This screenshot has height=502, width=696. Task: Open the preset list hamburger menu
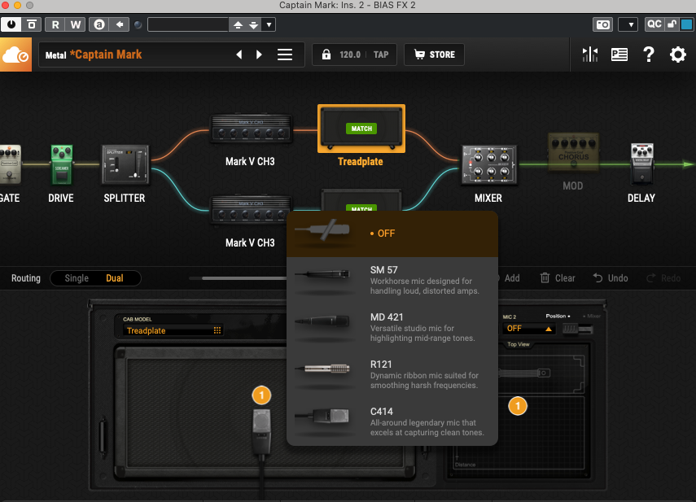(285, 55)
